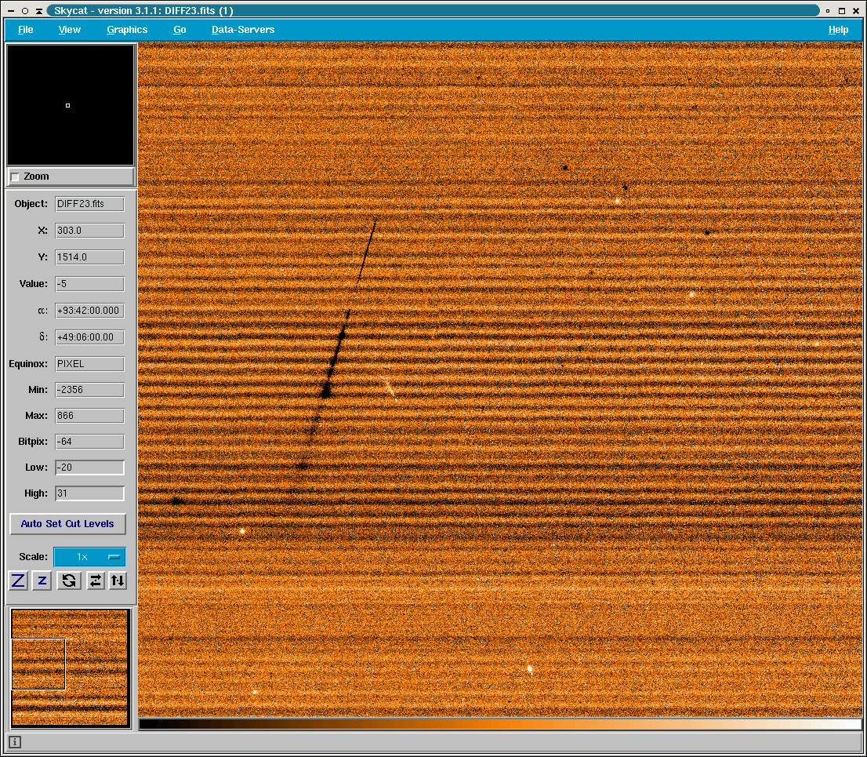Viewport: 867px width, 757px height.
Task: Click the X coordinate field
Action: [x=89, y=230]
